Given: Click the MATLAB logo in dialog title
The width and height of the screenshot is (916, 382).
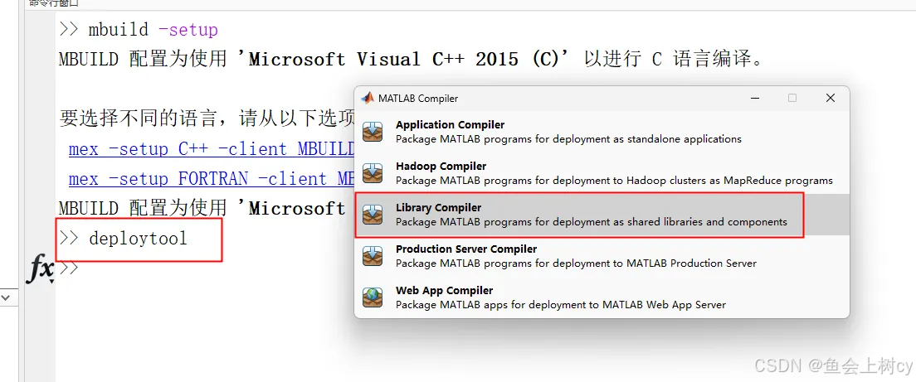Looking at the screenshot, I should (x=368, y=98).
